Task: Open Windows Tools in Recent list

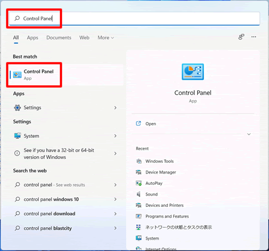Action: click(160, 161)
